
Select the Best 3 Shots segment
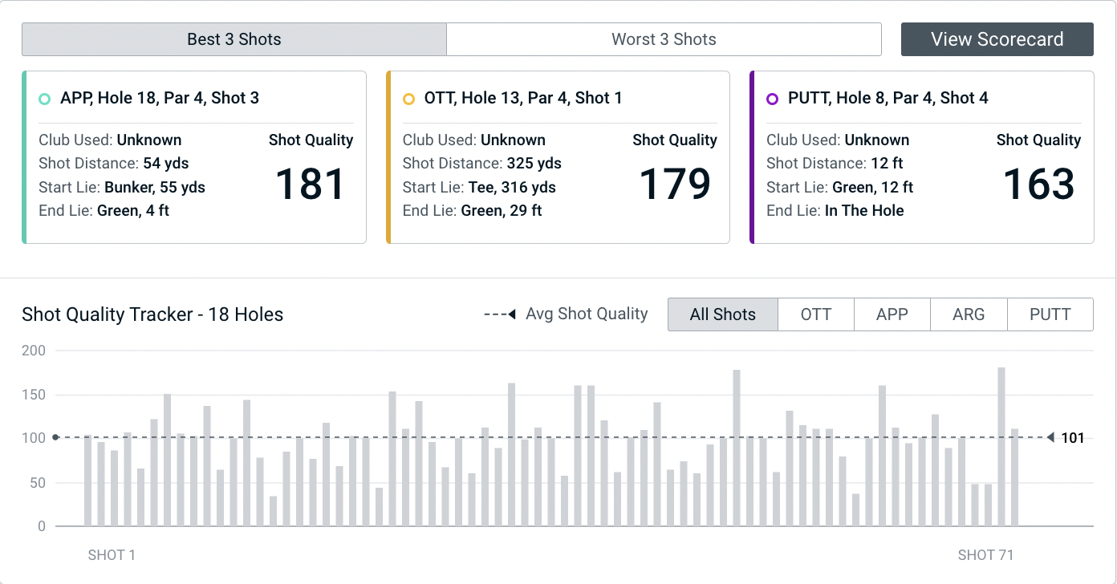234,39
